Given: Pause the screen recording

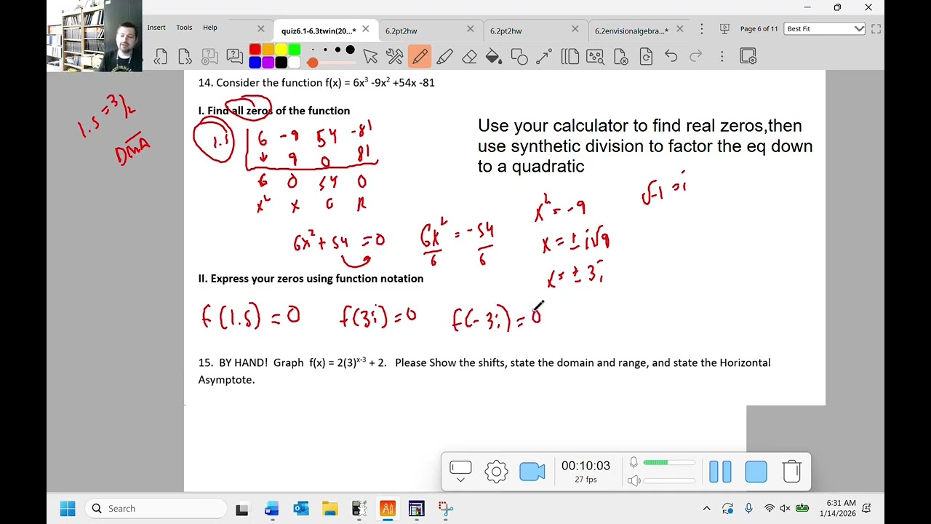Looking at the screenshot, I should pos(720,472).
